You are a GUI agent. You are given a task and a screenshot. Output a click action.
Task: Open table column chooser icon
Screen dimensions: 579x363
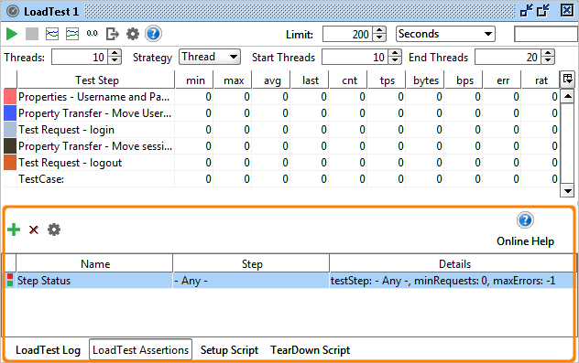[567, 80]
